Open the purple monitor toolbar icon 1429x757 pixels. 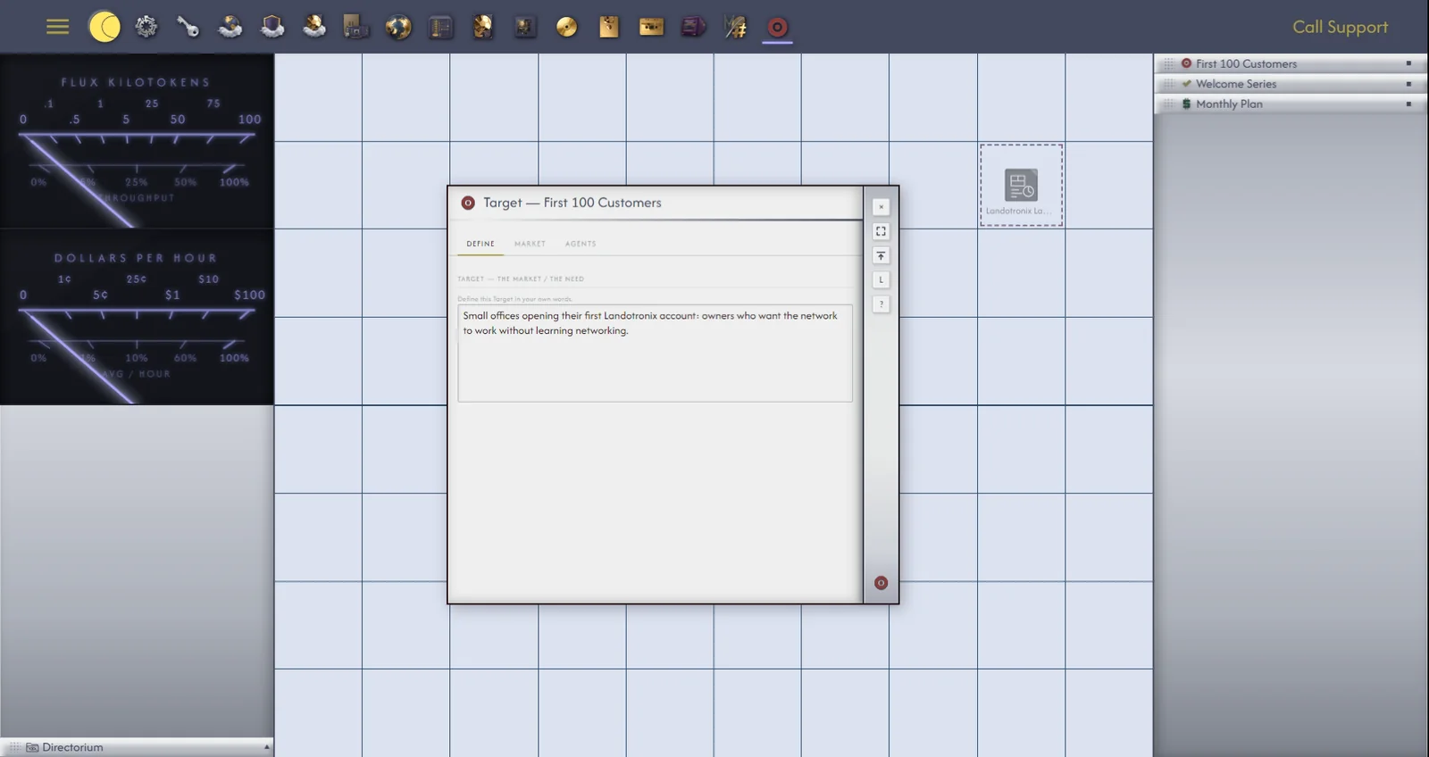[x=693, y=27]
